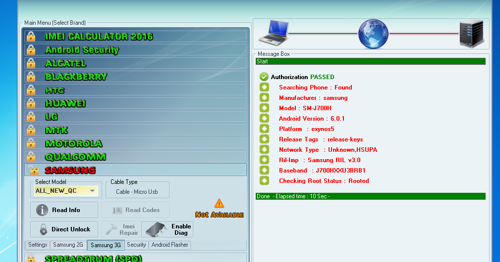The height and width of the screenshot is (262, 500).
Task: Expand the BLACKBERRY brand section
Action: [x=135, y=77]
